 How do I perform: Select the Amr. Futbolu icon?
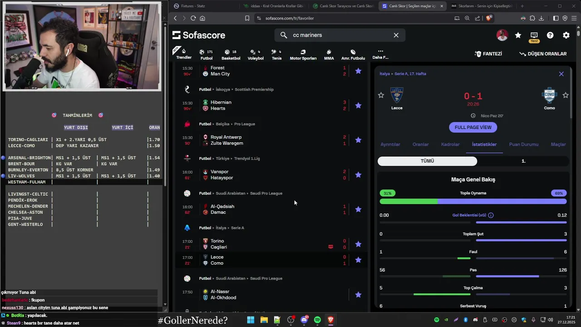[353, 54]
